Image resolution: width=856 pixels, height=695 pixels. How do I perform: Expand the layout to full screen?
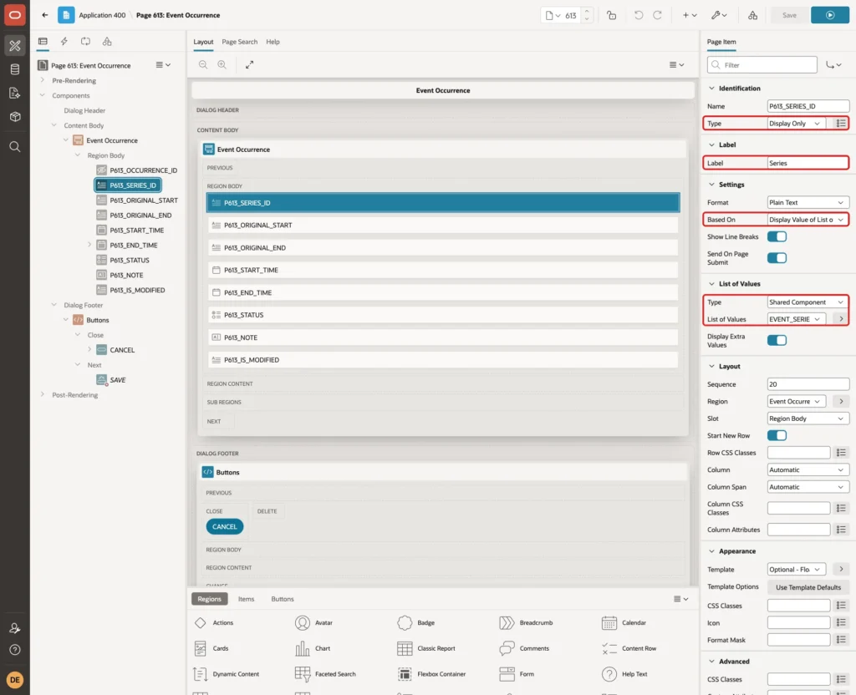pos(249,65)
